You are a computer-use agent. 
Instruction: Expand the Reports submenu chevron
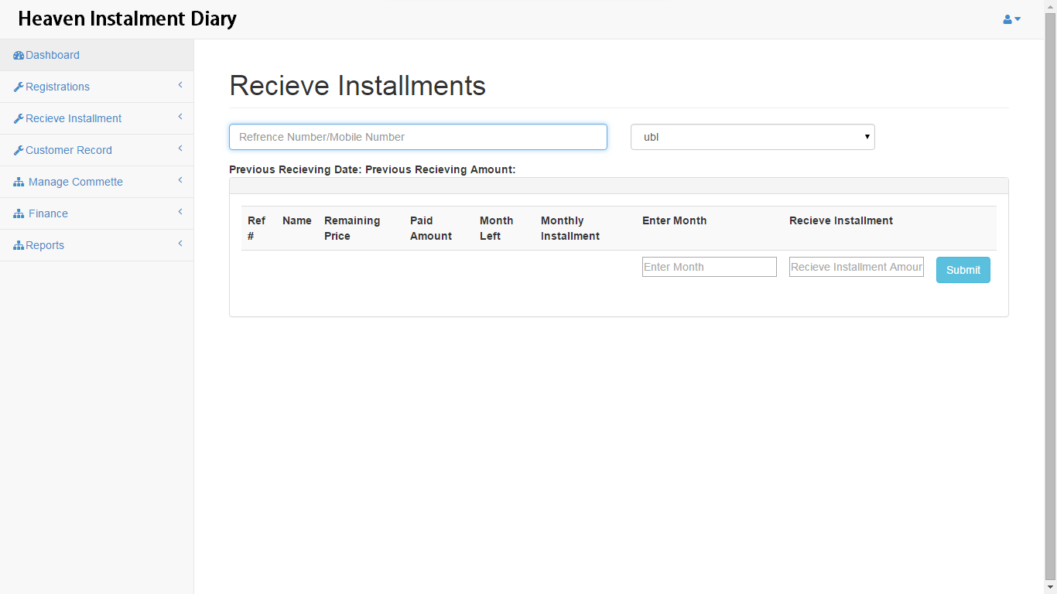click(180, 244)
